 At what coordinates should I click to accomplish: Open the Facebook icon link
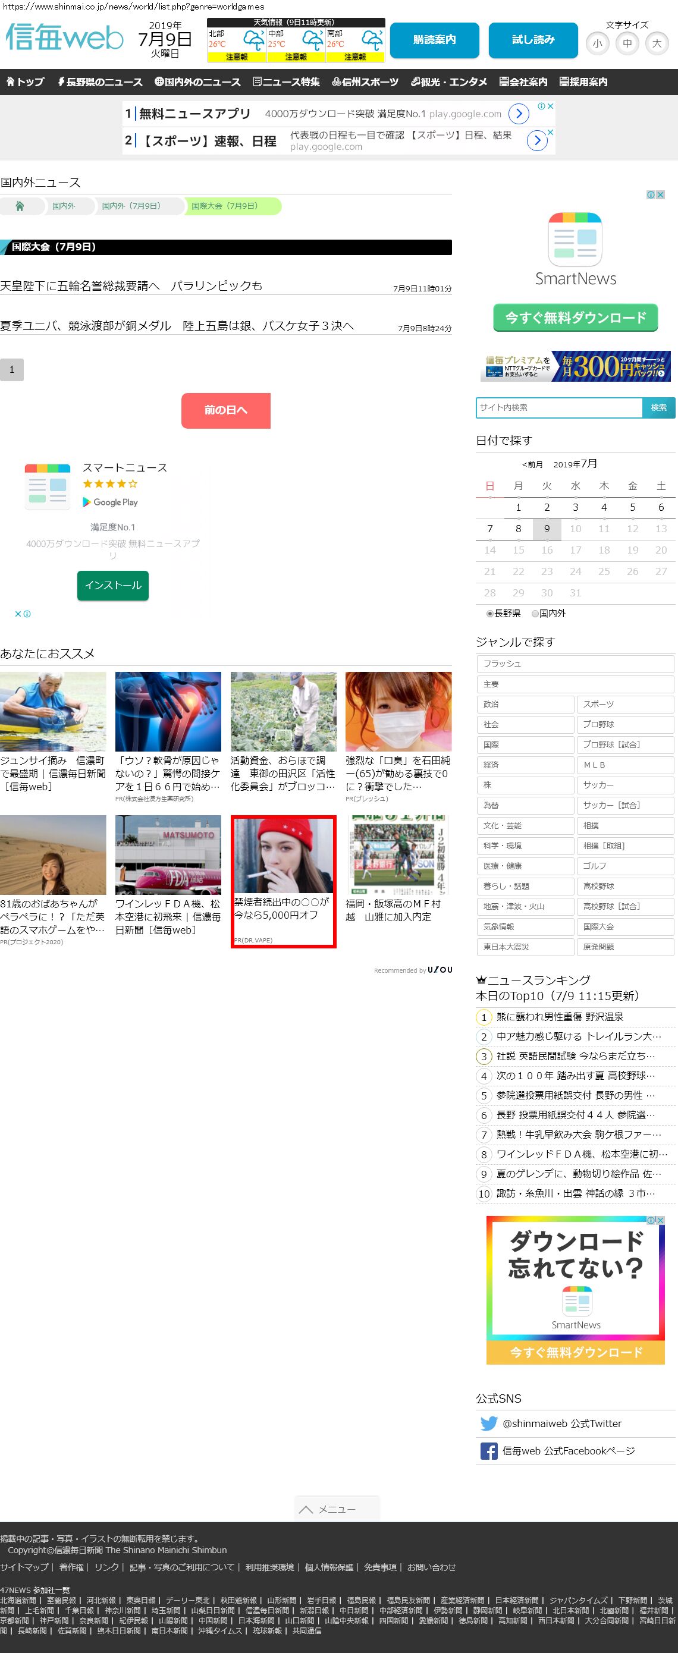(489, 1451)
